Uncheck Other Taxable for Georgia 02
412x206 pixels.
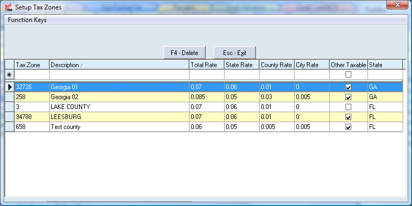(349, 97)
